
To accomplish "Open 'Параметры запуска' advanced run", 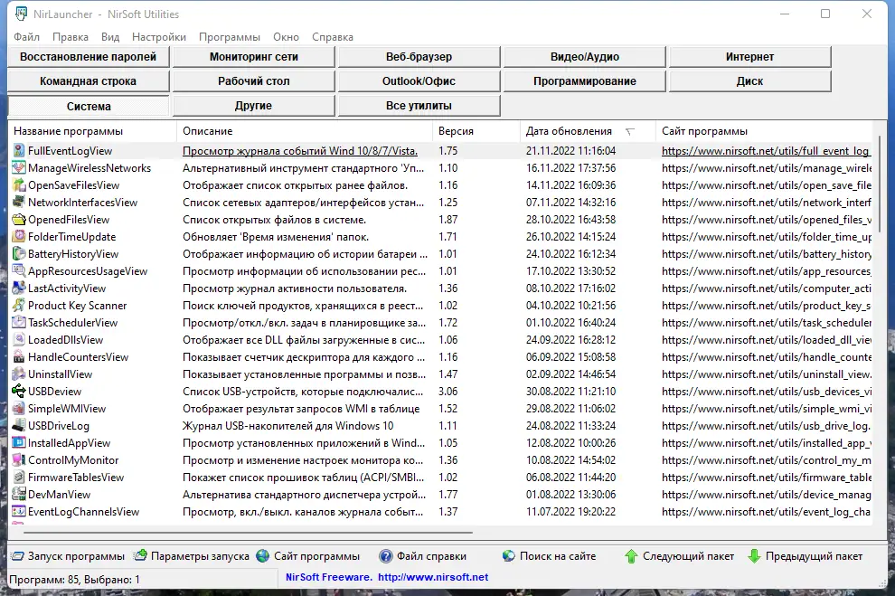I will 192,556.
